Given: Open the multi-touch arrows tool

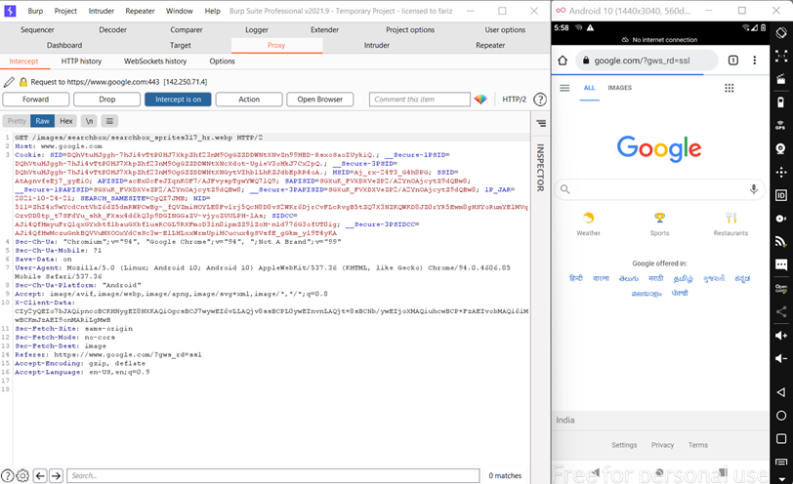Looking at the screenshot, I should pos(781,173).
